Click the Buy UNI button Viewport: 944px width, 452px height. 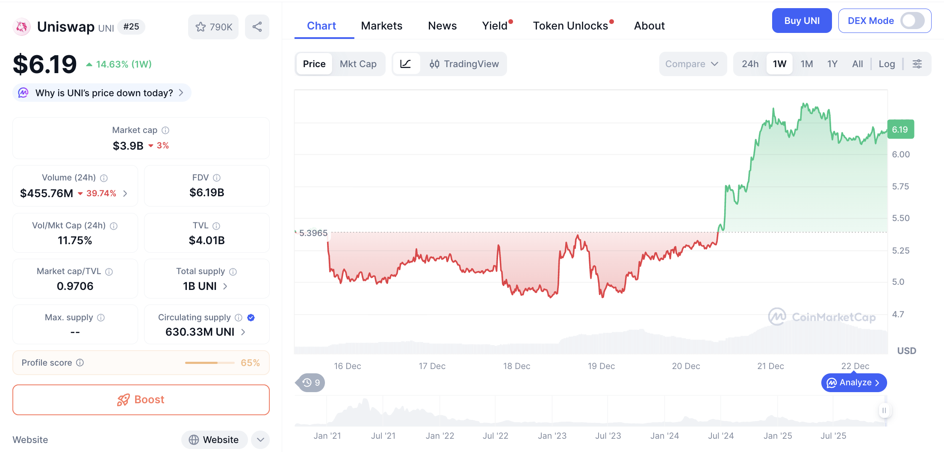click(802, 21)
